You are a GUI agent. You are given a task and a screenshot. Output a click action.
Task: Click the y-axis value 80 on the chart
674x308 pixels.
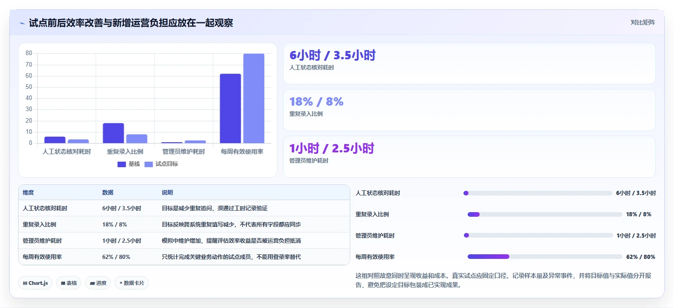pyautogui.click(x=29, y=53)
